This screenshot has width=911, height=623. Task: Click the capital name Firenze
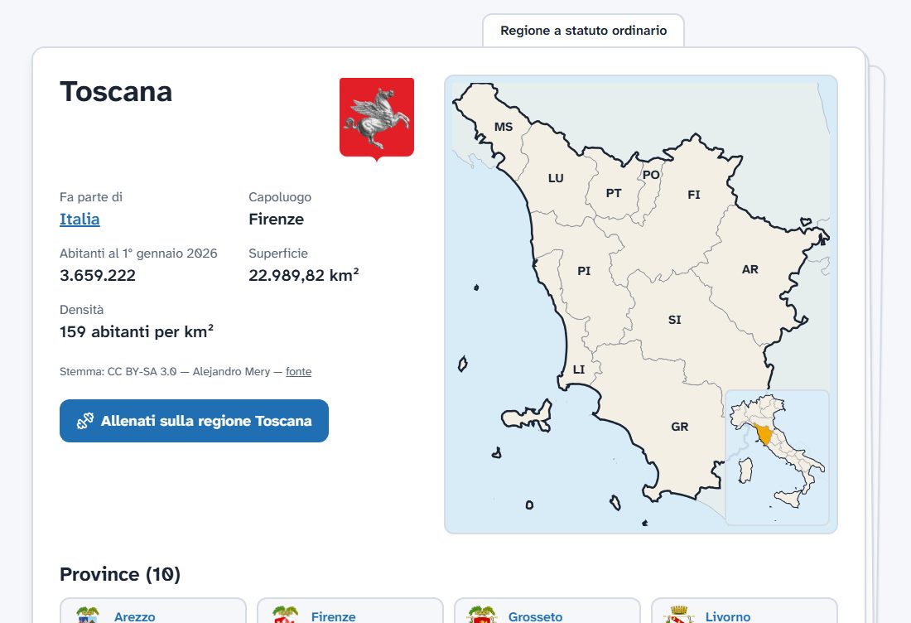click(x=276, y=219)
